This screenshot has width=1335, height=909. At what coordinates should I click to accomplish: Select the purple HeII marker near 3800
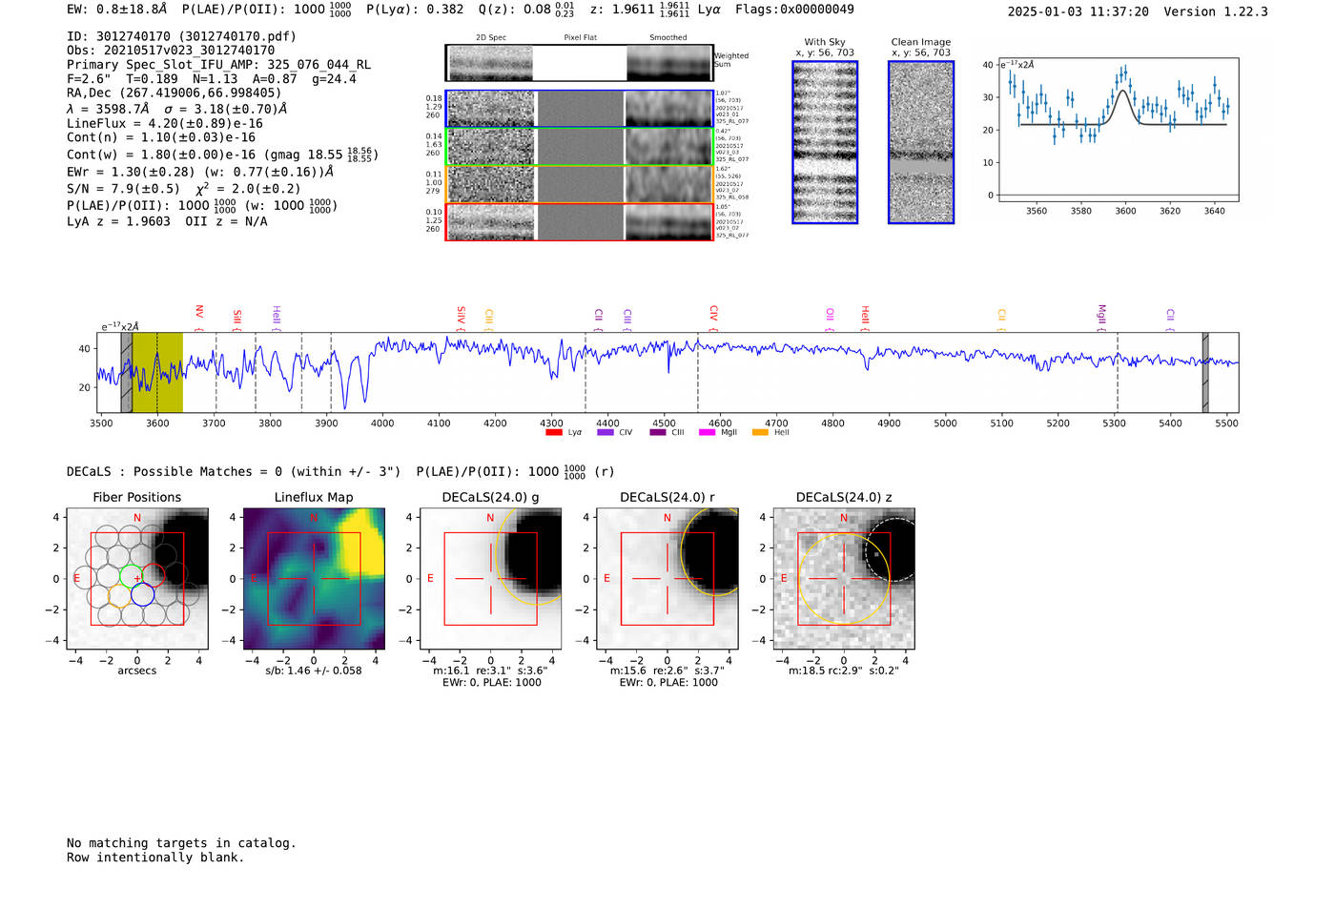point(276,319)
